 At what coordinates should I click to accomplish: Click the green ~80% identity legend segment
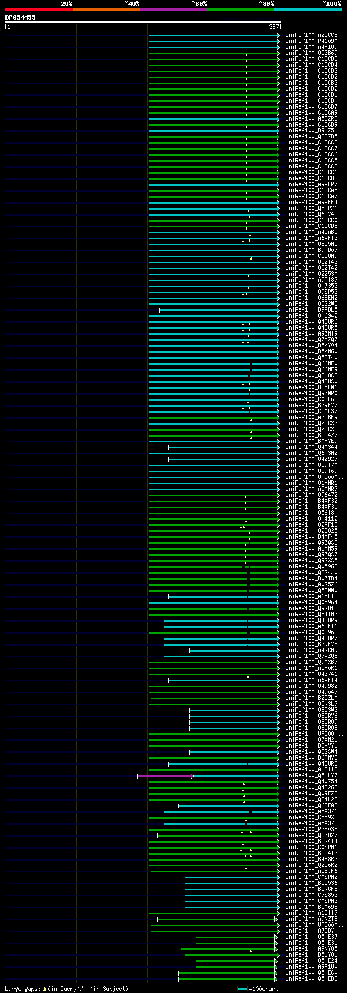[241, 9]
